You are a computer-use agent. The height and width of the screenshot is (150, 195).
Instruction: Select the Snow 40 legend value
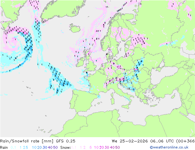click(x=112, y=148)
